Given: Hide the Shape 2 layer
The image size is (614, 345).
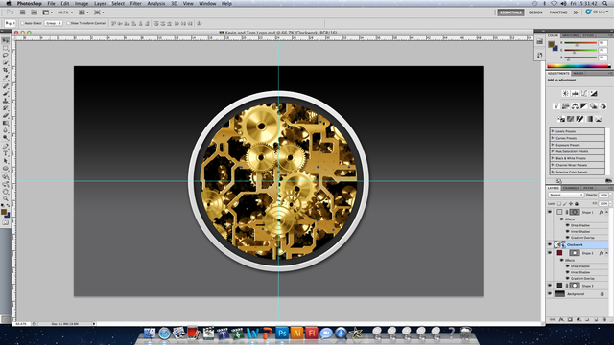Looking at the screenshot, I should pyautogui.click(x=550, y=253).
